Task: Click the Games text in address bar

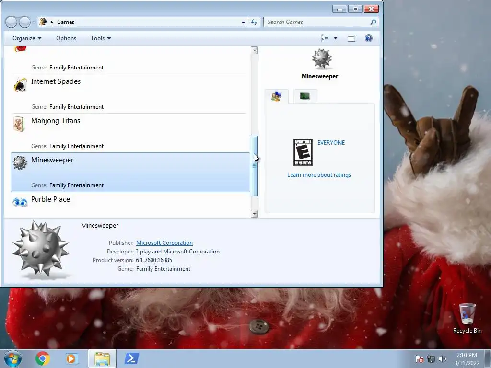Action: point(66,22)
